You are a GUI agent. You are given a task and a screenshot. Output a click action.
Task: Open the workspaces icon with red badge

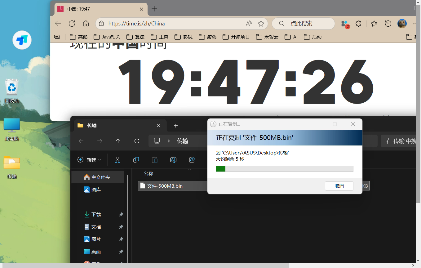point(345,24)
